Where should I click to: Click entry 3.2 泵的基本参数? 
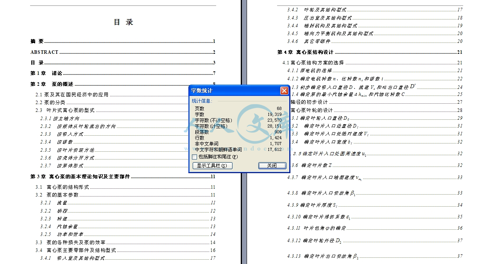pyautogui.click(x=125, y=195)
